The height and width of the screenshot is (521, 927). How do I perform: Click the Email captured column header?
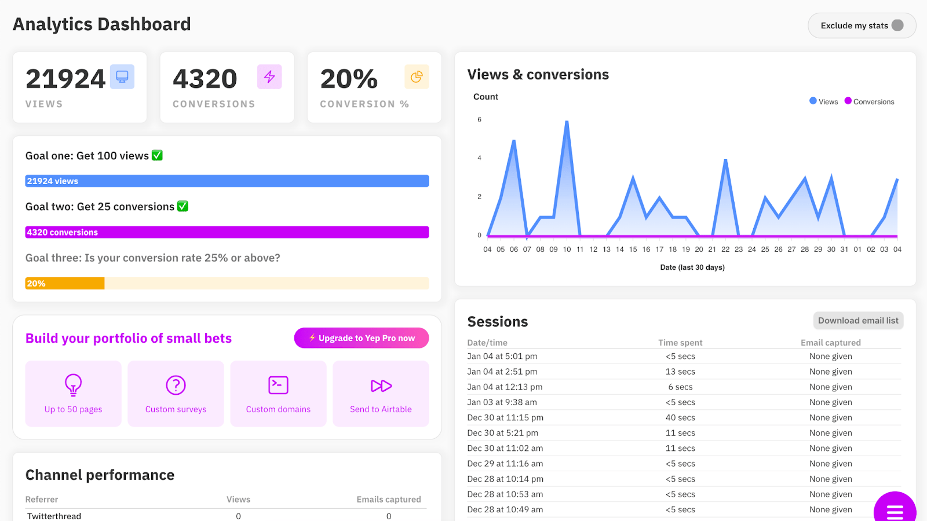click(830, 343)
